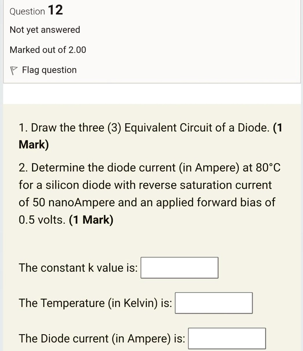Click the bolded 1 Mark text in part two

point(91,219)
